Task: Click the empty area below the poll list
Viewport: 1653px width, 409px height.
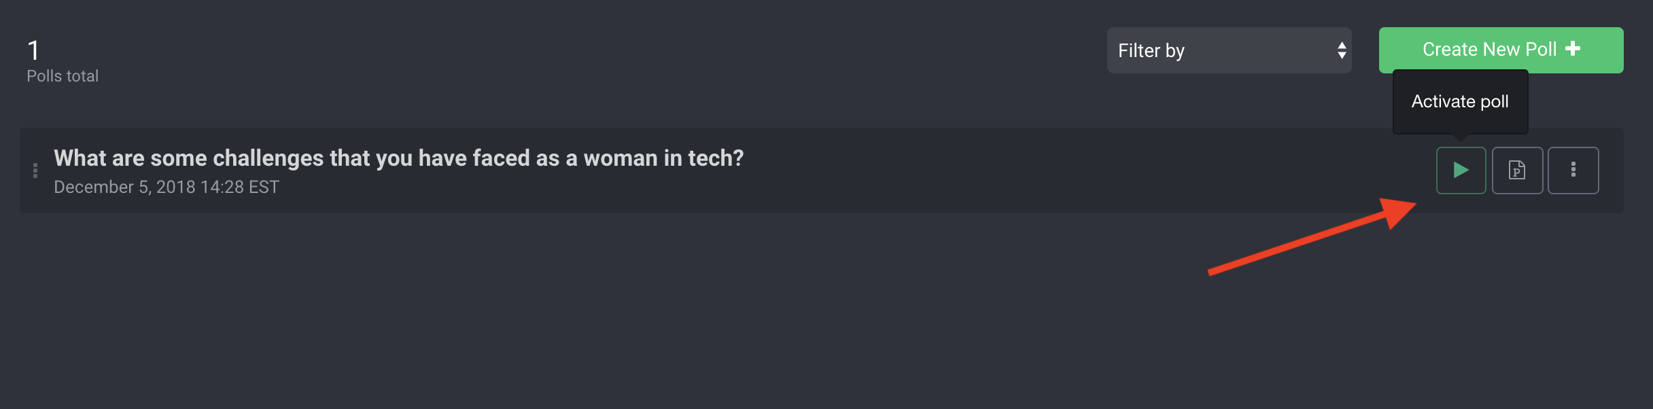Action: 680,319
